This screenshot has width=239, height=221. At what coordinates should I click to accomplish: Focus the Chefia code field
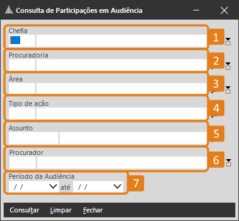[x=22, y=40]
